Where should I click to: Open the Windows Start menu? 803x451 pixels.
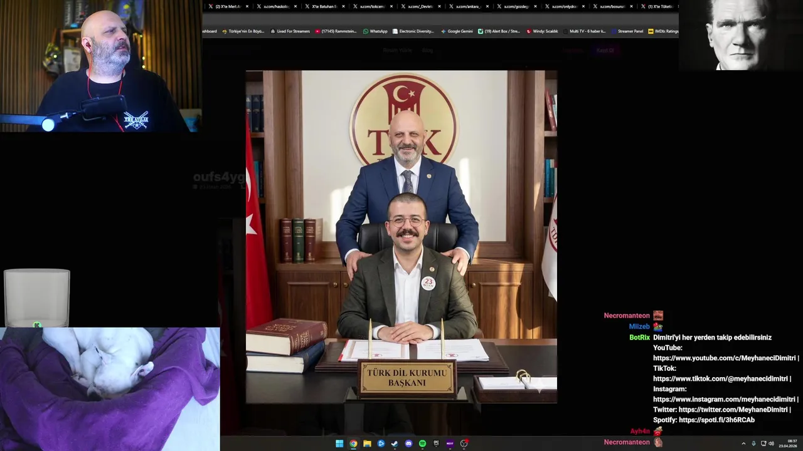pos(339,443)
